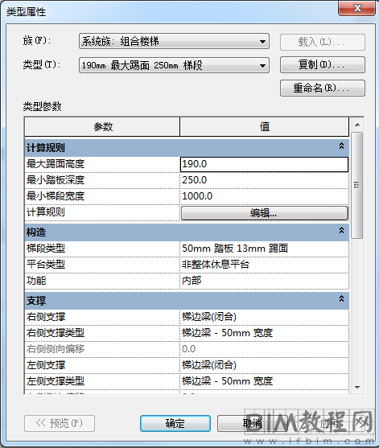
Task: Confirm with the 确定 button
Action: pos(175,423)
